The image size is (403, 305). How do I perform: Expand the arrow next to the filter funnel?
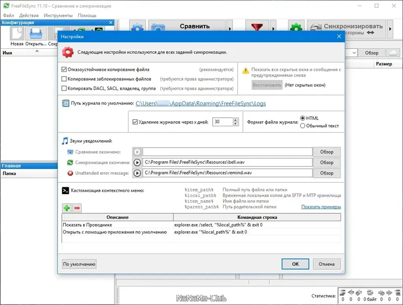(x=273, y=29)
